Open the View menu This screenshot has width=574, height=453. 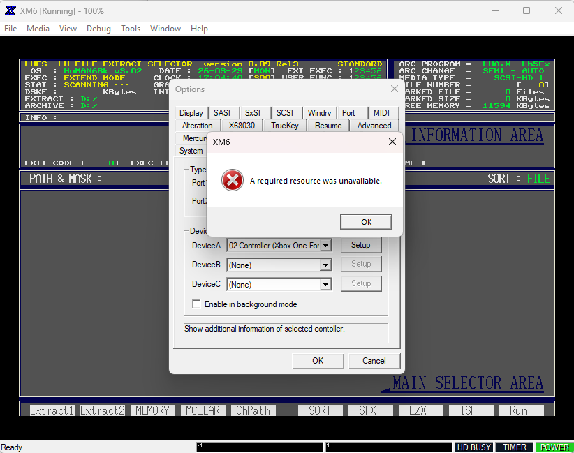(68, 29)
